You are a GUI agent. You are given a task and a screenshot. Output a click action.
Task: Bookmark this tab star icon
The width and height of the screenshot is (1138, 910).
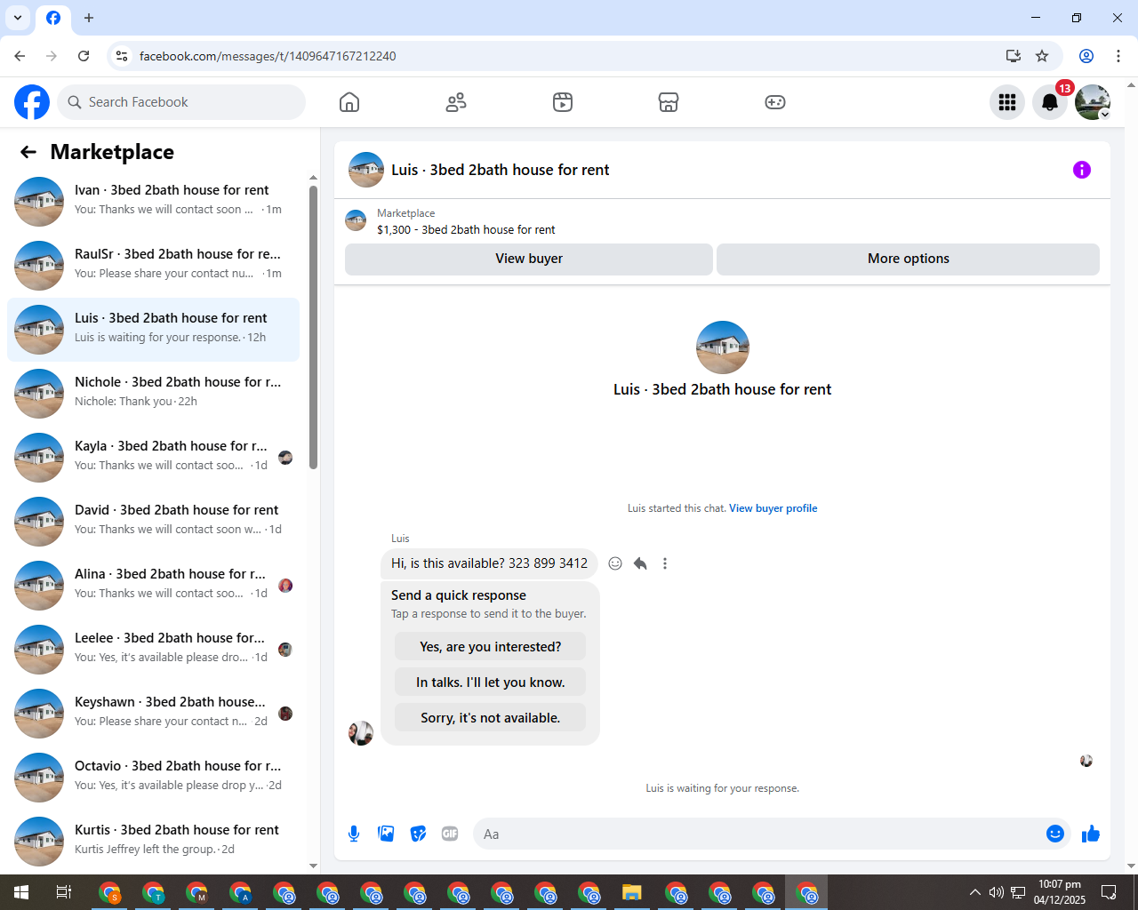pyautogui.click(x=1042, y=56)
